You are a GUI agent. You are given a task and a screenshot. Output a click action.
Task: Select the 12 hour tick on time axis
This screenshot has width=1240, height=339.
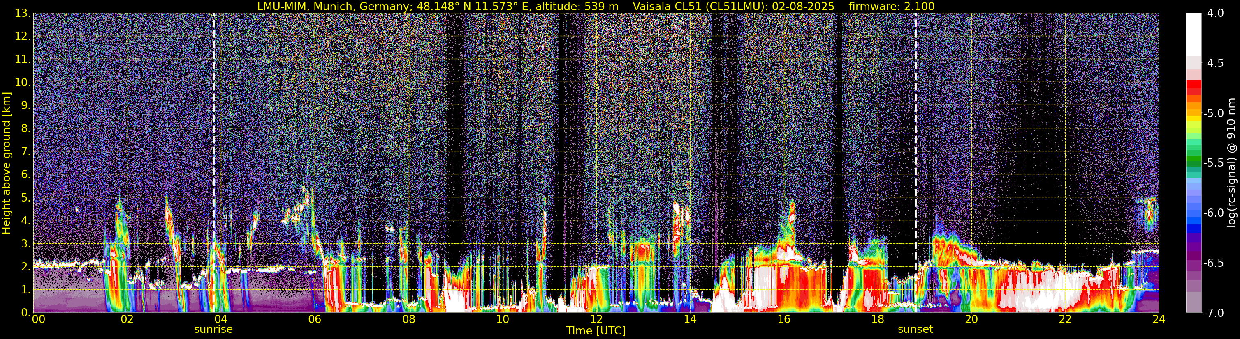point(596,320)
